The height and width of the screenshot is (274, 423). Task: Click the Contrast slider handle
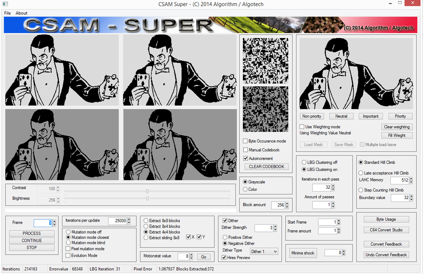[147, 191]
